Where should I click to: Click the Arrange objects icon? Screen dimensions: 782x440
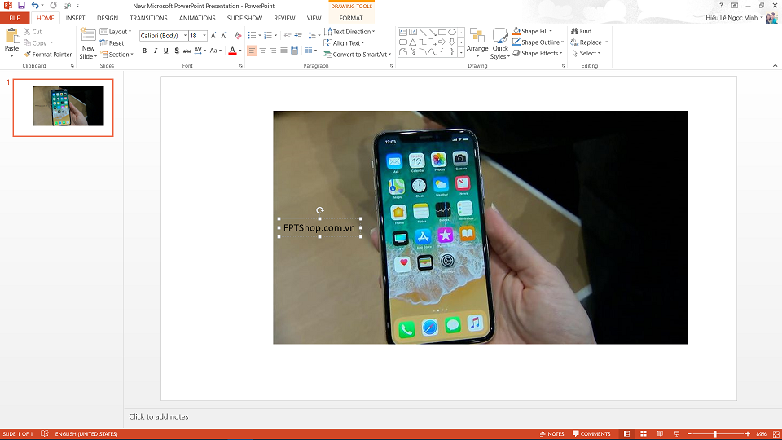(x=477, y=37)
